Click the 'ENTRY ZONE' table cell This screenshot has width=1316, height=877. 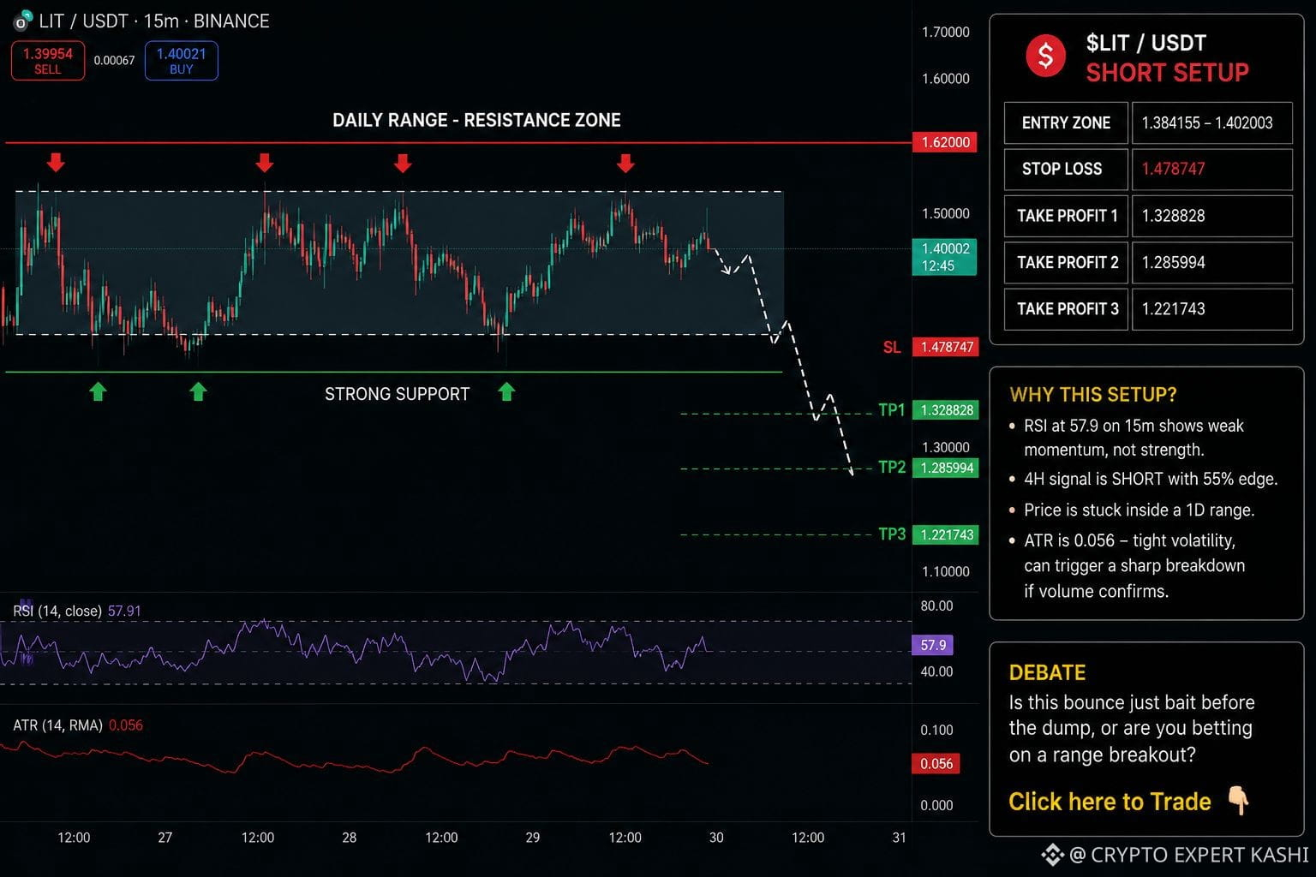1066,122
